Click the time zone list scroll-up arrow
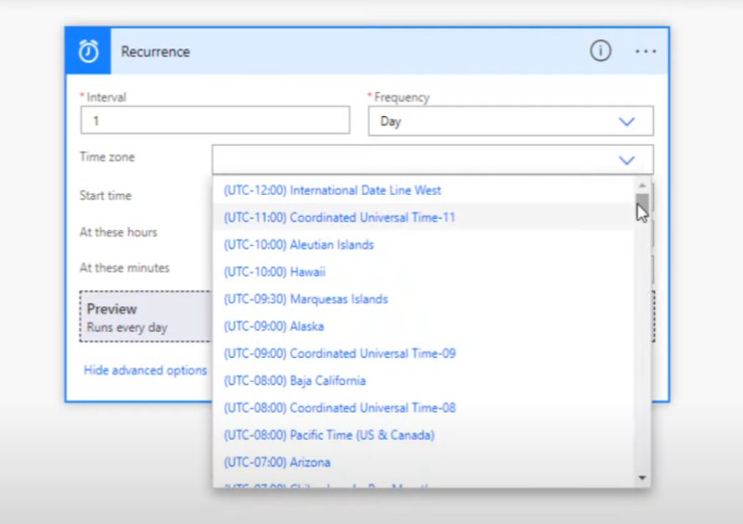The width and height of the screenshot is (743, 524). click(642, 185)
